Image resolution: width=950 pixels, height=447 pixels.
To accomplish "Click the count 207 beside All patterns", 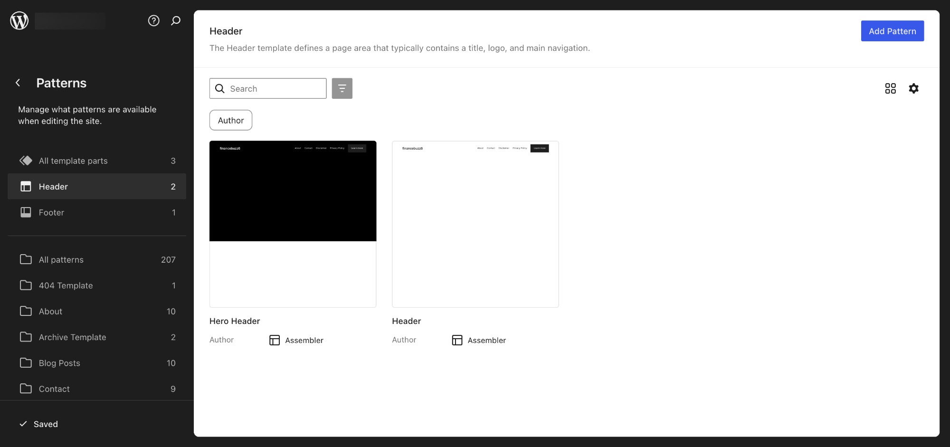I will (x=168, y=259).
